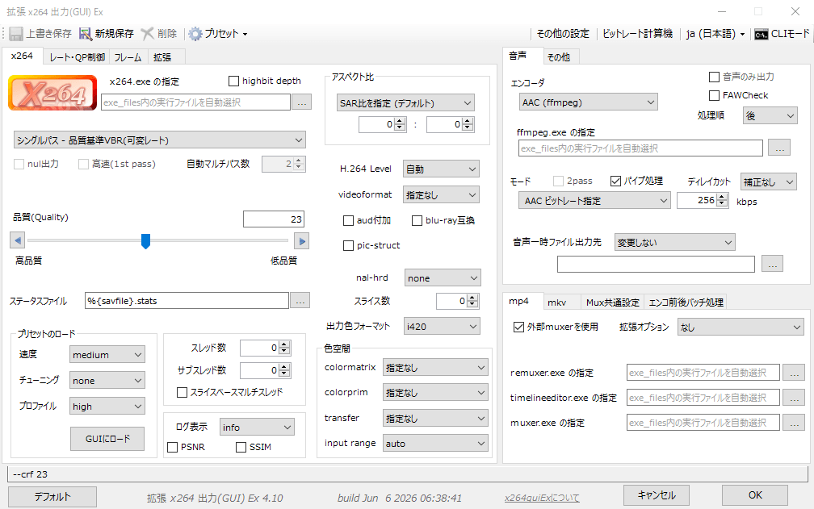
Task: Browse for ffmpeg.exe file
Action: click(779, 148)
